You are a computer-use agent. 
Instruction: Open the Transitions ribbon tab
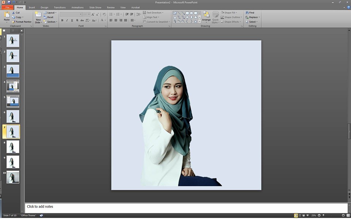[x=60, y=7]
